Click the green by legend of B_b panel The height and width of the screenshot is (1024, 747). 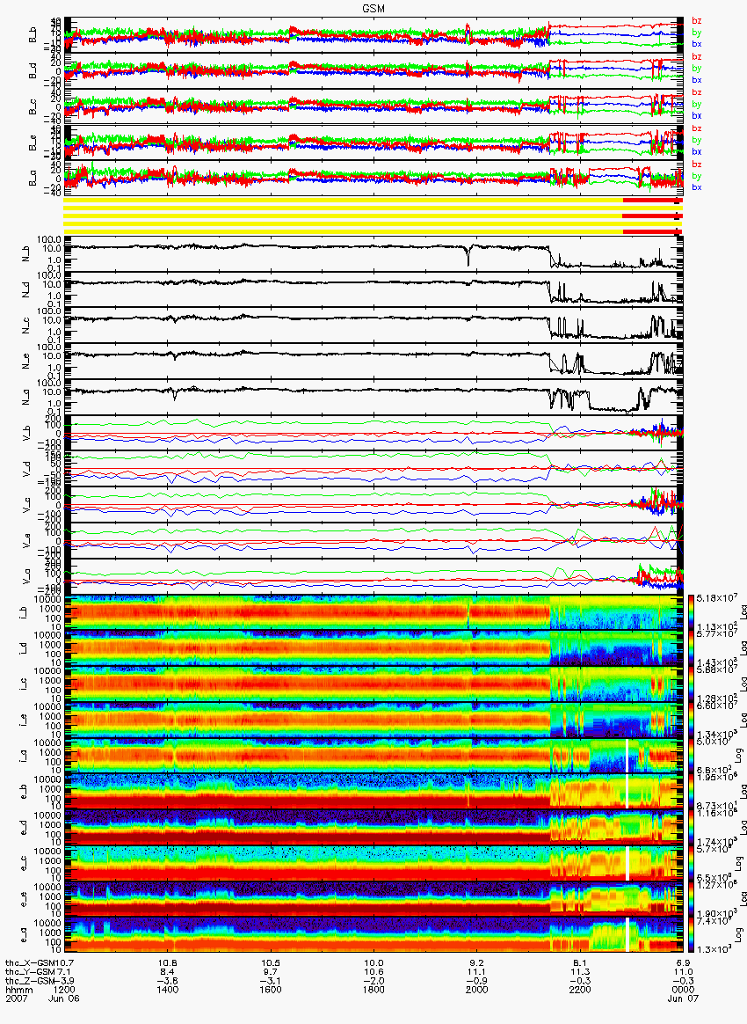[x=697, y=32]
